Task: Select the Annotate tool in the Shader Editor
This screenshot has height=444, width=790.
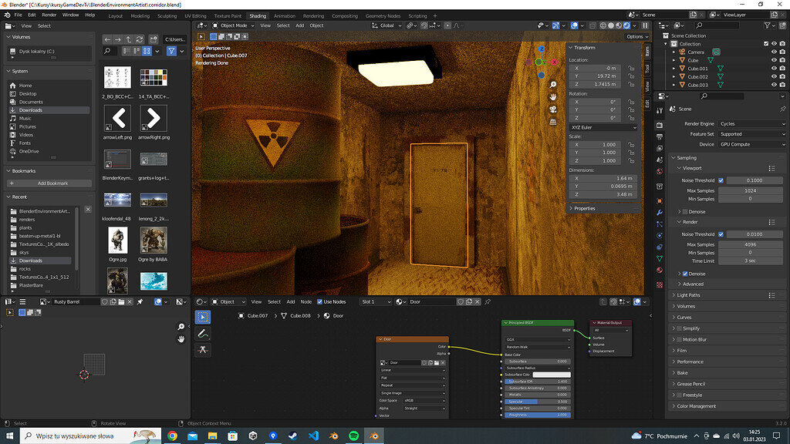Action: point(203,333)
